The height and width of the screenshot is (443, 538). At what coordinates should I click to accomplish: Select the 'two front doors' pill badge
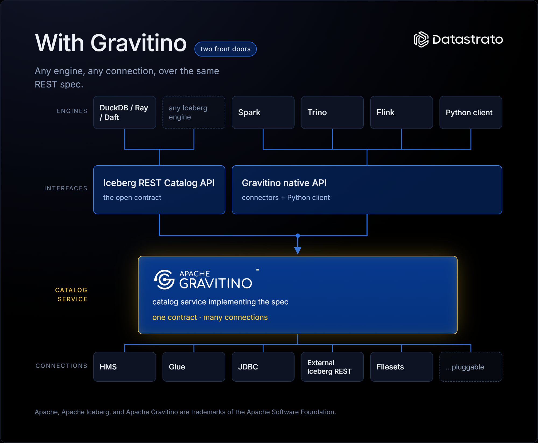point(225,49)
